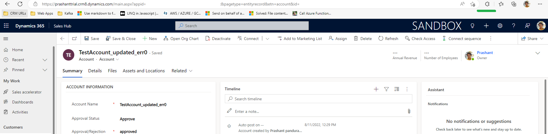Click the plus quick create icon in header
Viewport: 548px width, 134px height.
point(486,26)
